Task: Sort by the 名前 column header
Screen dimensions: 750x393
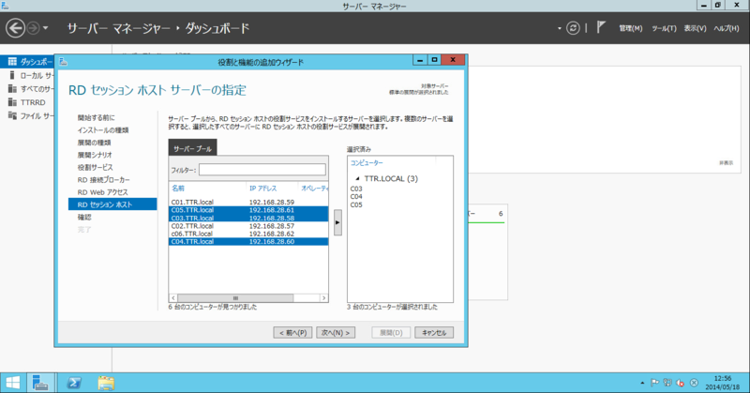Action: pyautogui.click(x=178, y=189)
